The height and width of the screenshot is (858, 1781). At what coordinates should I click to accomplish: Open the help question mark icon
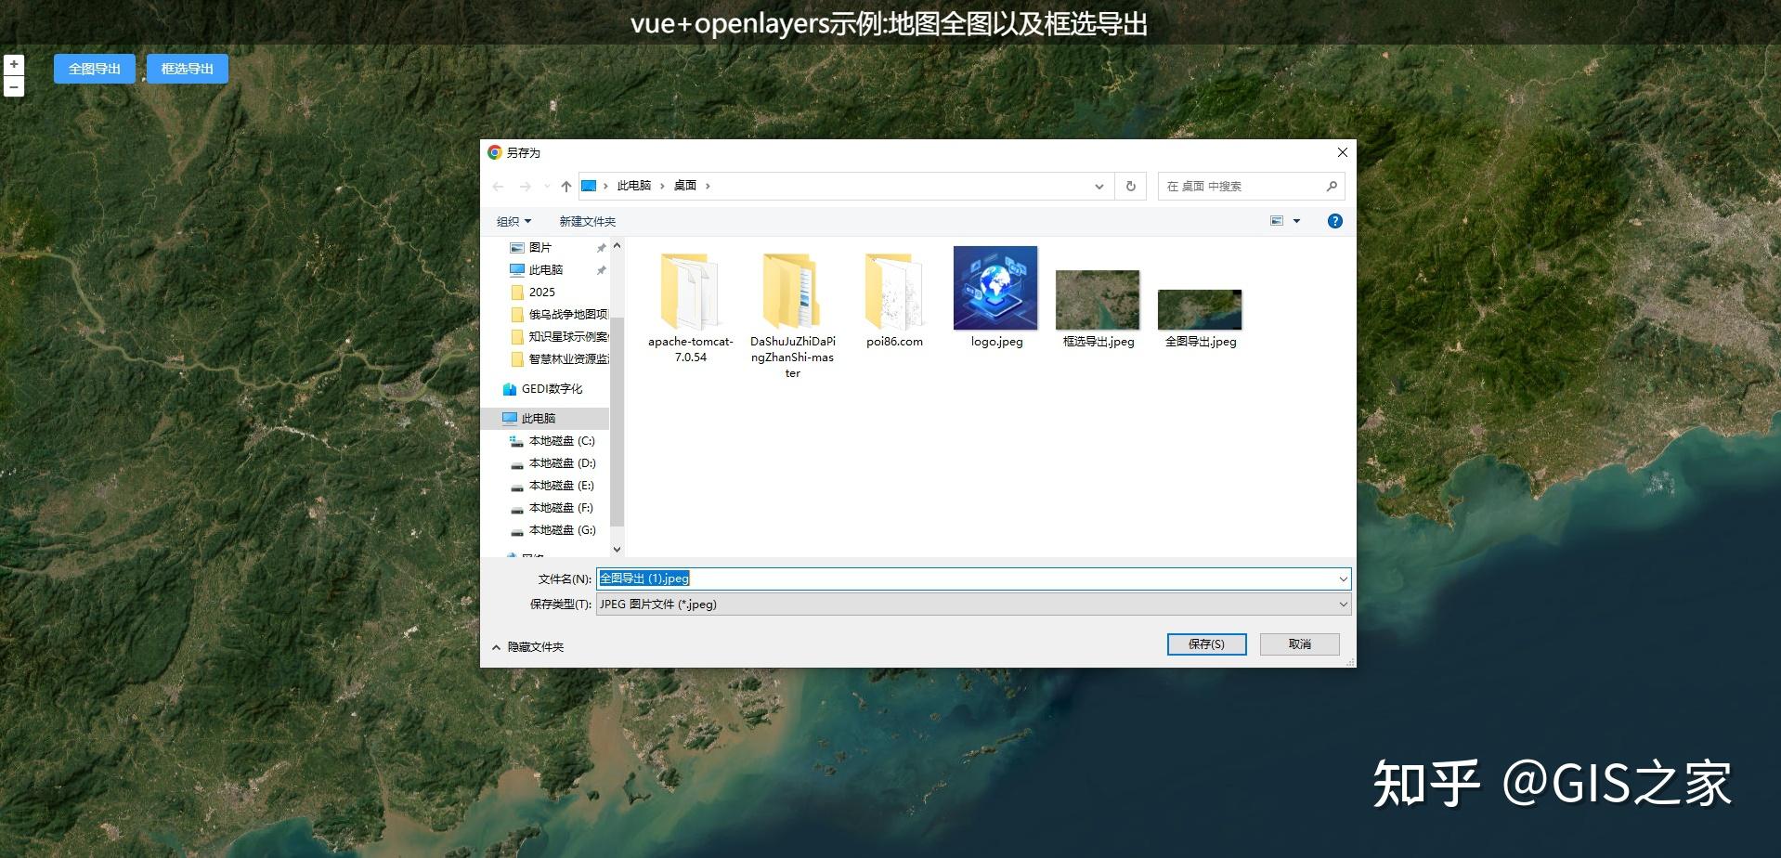(1334, 221)
